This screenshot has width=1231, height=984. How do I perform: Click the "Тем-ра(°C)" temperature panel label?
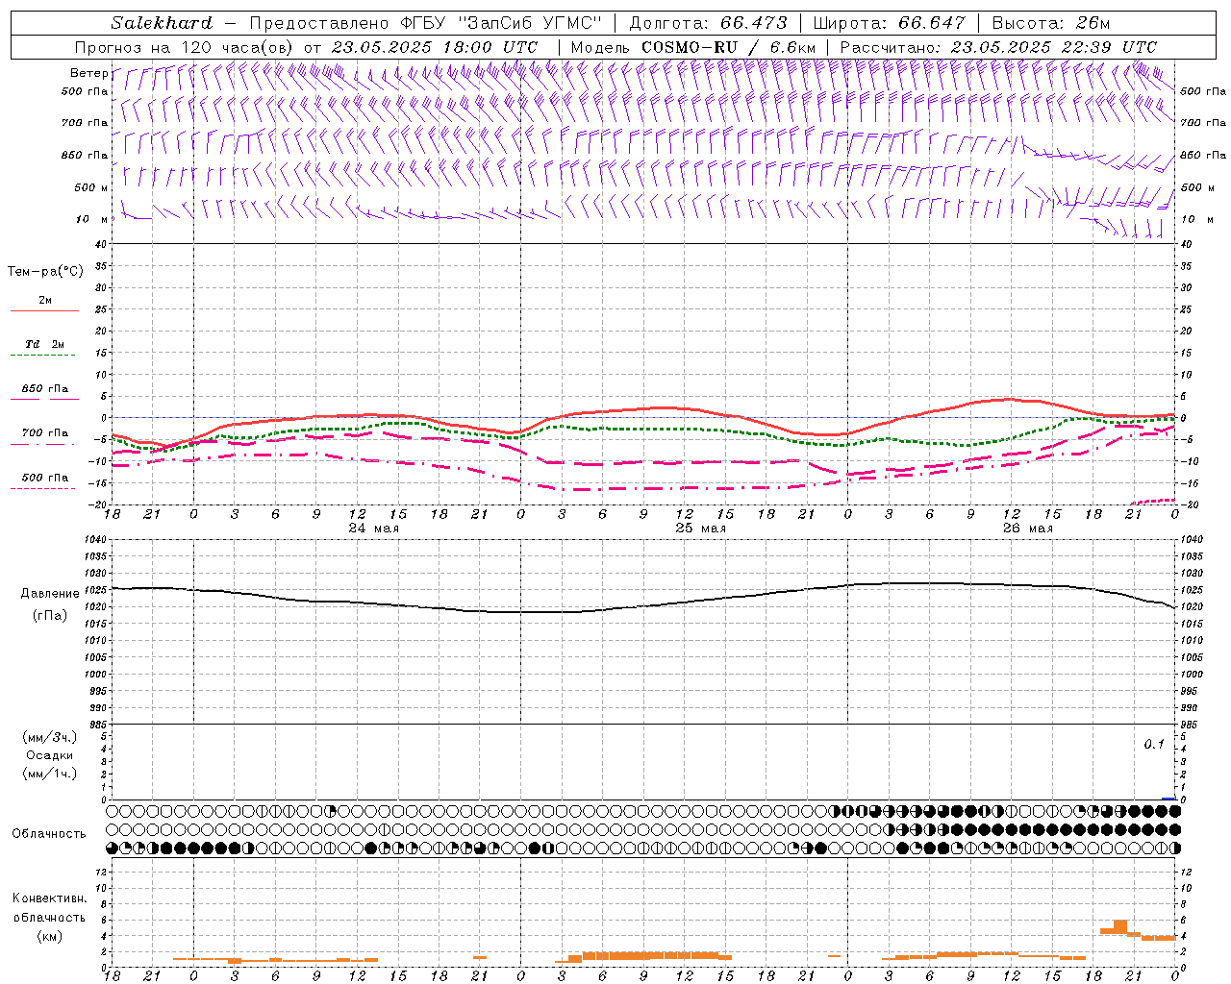[x=45, y=272]
